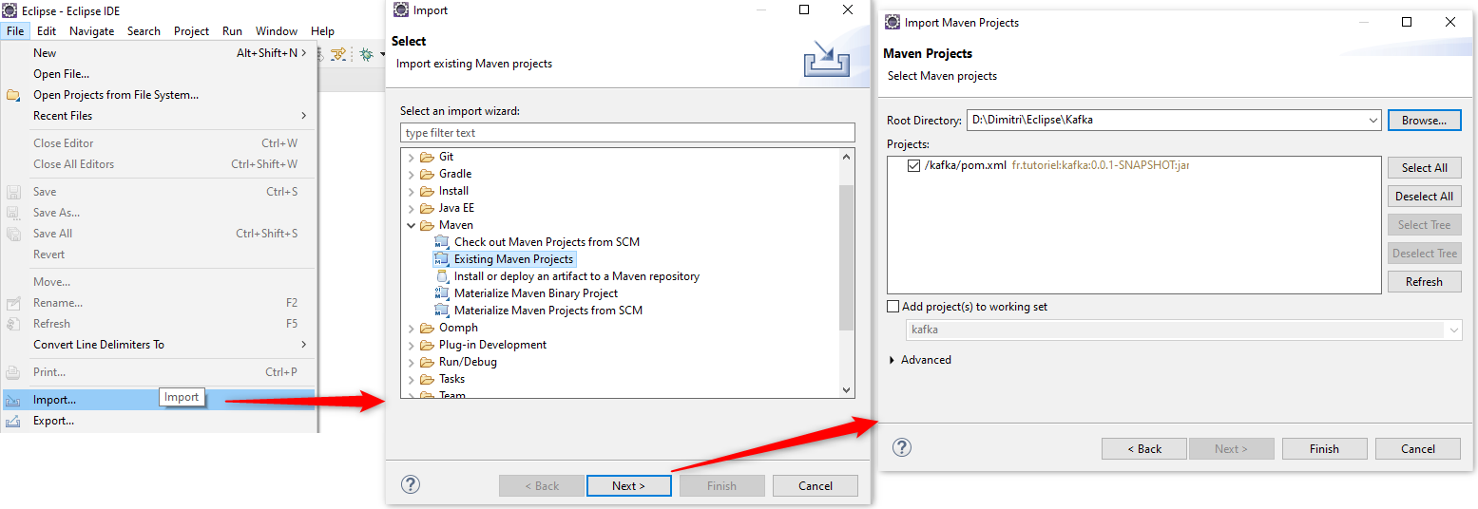Expand the Advanced section

pos(893,360)
